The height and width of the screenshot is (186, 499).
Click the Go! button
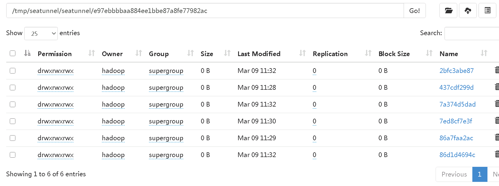pyautogui.click(x=415, y=11)
